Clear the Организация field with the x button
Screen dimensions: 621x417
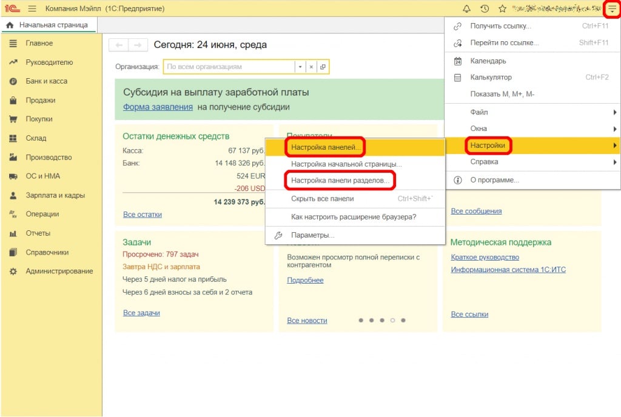[x=311, y=67]
